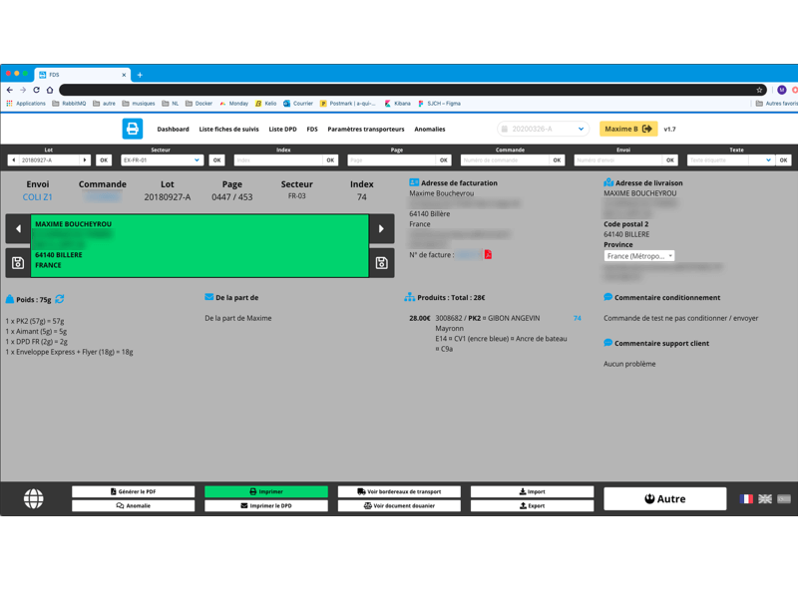
Task: Expand the Province France dropdown
Action: click(639, 256)
